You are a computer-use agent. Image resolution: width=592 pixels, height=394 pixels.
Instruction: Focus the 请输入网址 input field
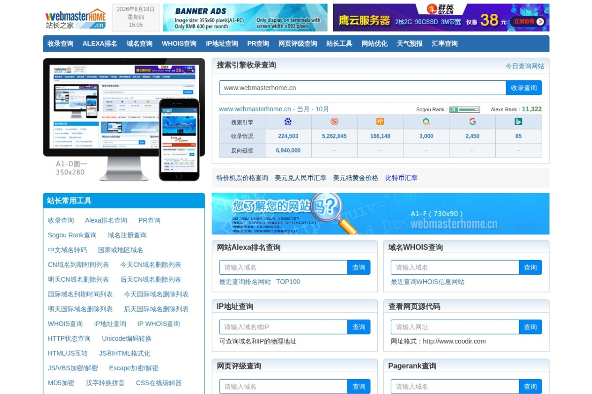(455, 327)
